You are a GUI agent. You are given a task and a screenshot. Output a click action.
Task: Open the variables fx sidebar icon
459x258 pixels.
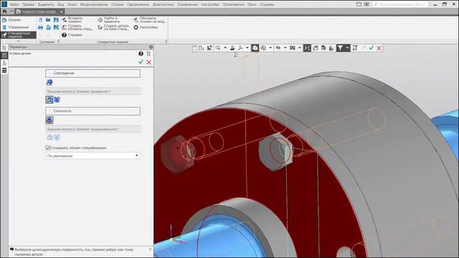tap(4, 62)
